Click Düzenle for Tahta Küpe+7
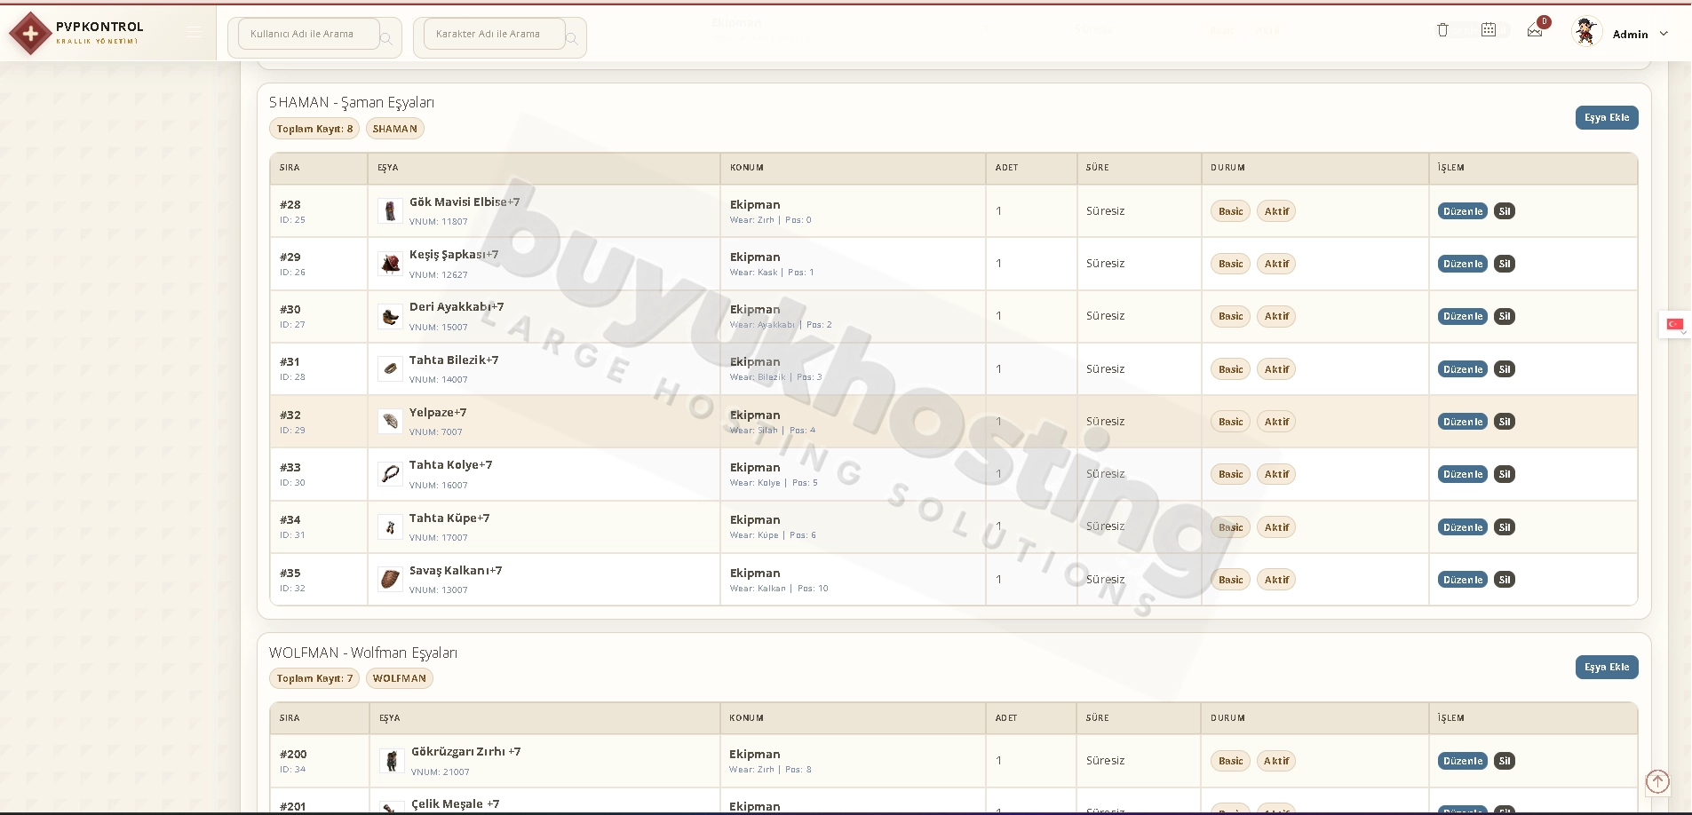Viewport: 1692px width, 815px height. (x=1462, y=527)
